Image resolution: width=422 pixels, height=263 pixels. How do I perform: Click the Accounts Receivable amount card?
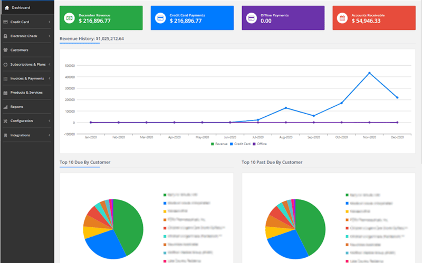click(374, 18)
